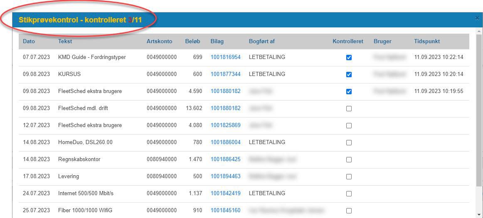Uncheck Kontrolleret for FleetSched 4.590 row

coord(349,91)
